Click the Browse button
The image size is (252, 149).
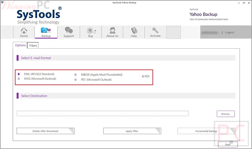pos(226,114)
